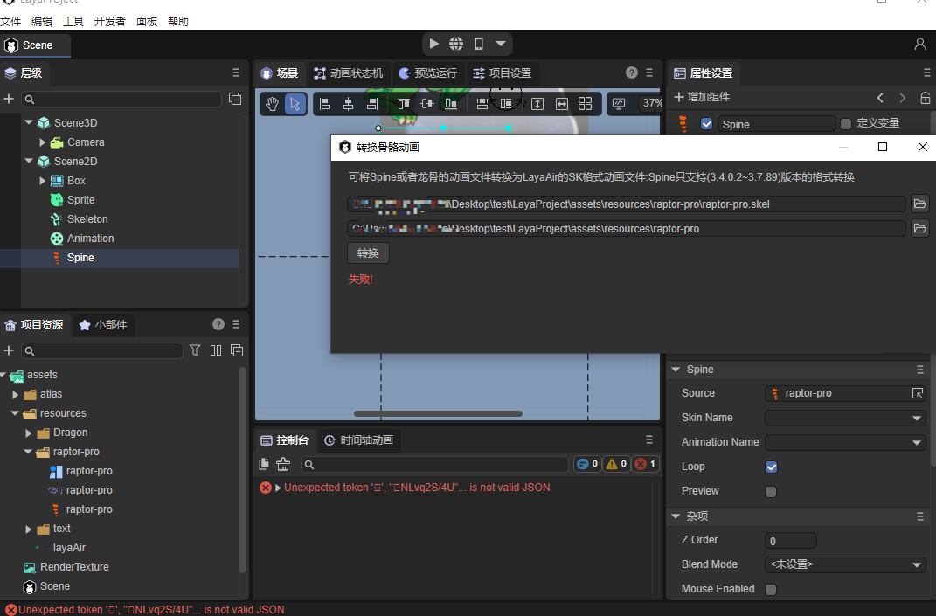Align selected nodes to horizontal center
The image size is (936, 616).
coord(349,104)
